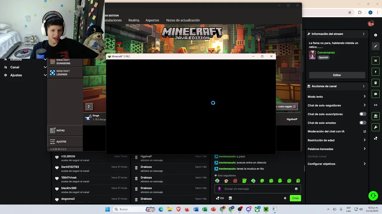This screenshot has width=382, height=214.
Task: Click inside Enviar un mensaje field
Action: tap(258, 189)
